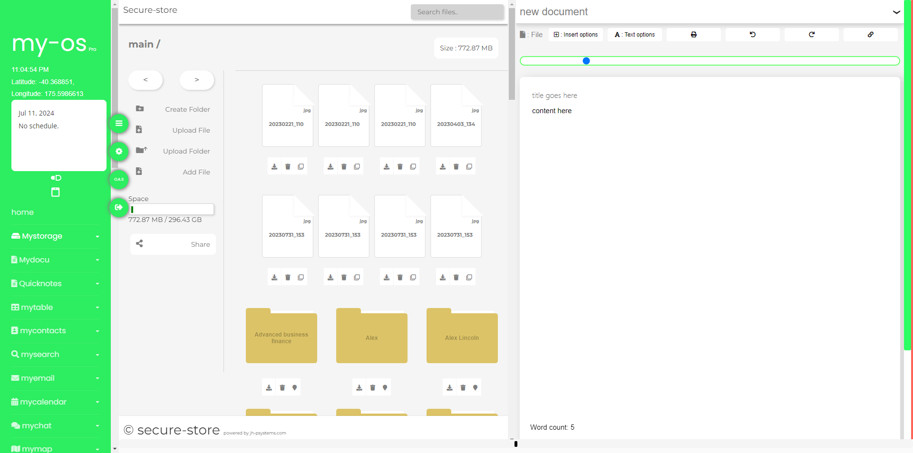Click the redo icon in document editor
This screenshot has width=913, height=453.
pyautogui.click(x=811, y=35)
